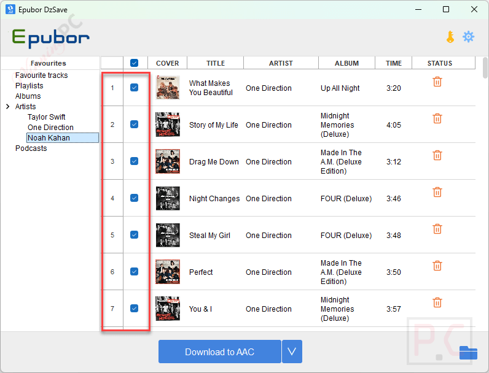Screen dimensions: 489x373
Task: Sort by the TIME column header
Action: [394, 63]
